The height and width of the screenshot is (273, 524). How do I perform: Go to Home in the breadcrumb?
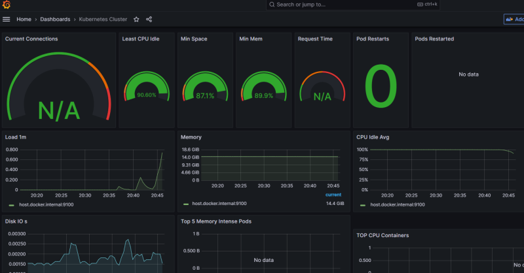[x=24, y=20]
